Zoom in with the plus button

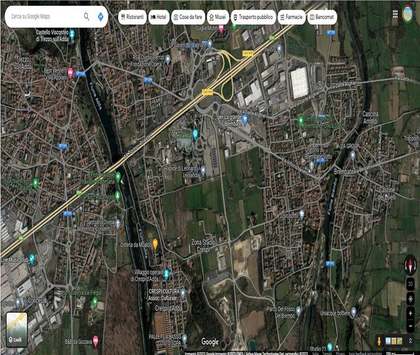point(410,313)
